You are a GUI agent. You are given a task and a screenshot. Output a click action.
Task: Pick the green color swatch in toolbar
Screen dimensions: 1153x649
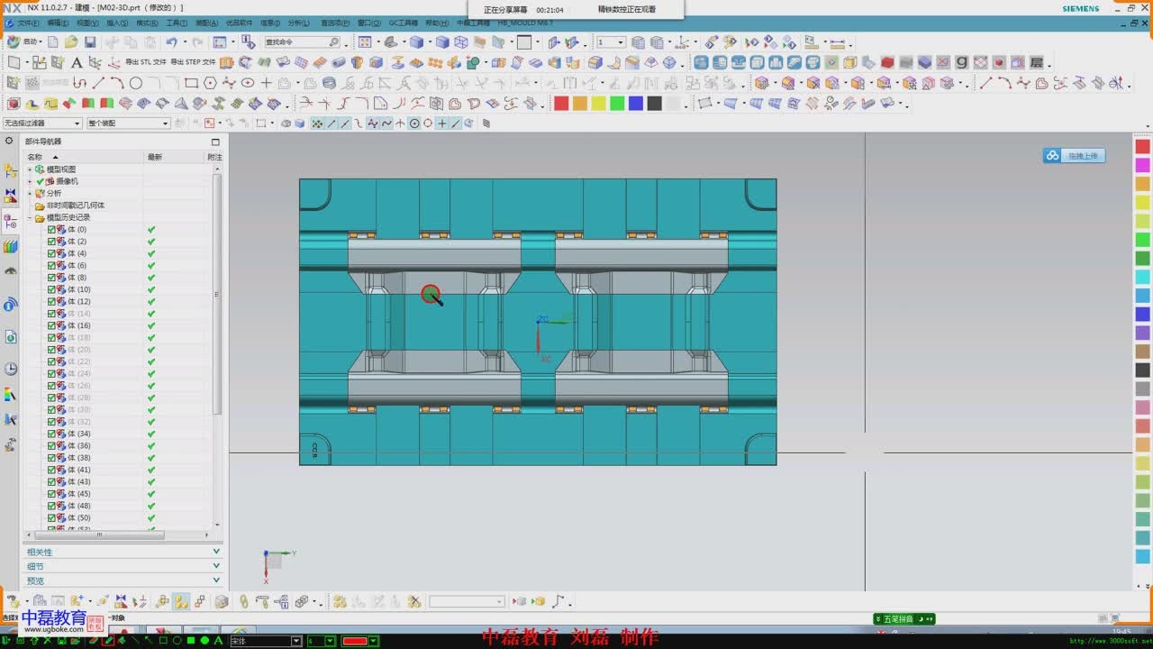click(x=617, y=104)
